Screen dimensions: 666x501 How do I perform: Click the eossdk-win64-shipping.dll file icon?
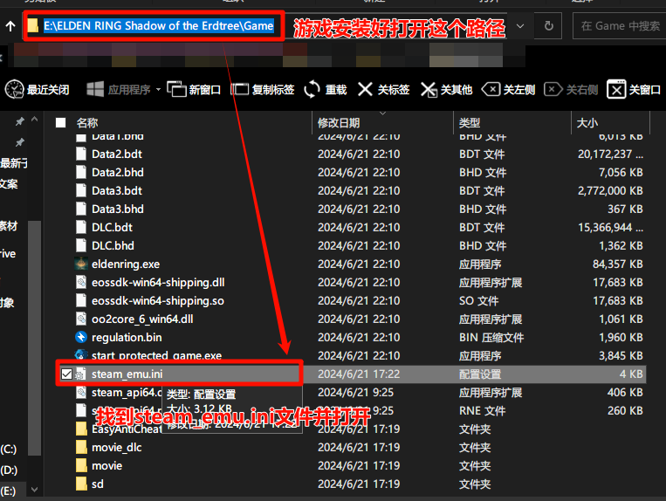click(81, 282)
